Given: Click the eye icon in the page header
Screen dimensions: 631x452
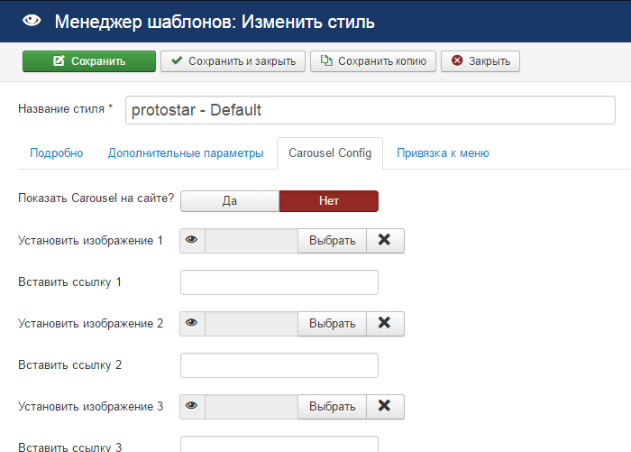Looking at the screenshot, I should (x=32, y=21).
